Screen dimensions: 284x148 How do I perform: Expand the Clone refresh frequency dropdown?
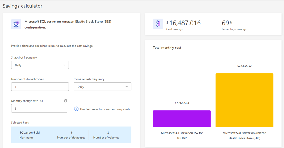click(102, 87)
